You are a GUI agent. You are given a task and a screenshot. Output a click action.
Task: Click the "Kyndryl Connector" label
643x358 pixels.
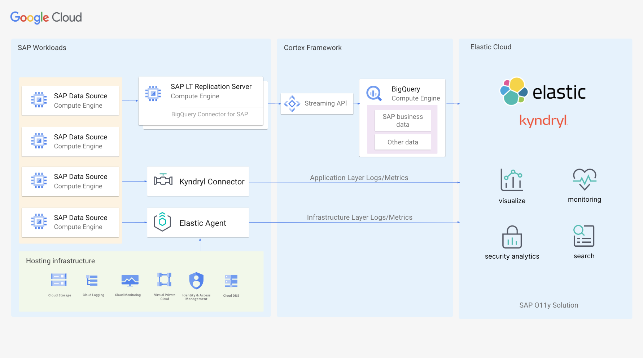212,182
